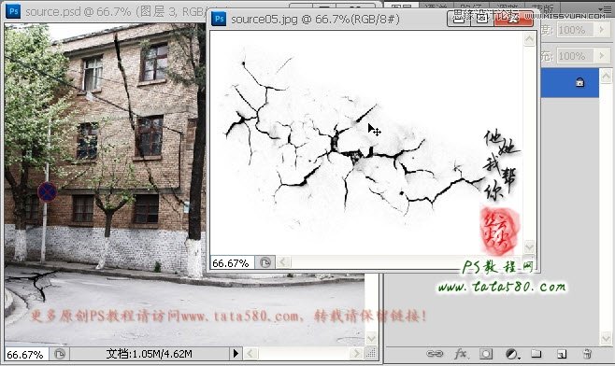Open the fill 100% slider arrow

(x=601, y=56)
